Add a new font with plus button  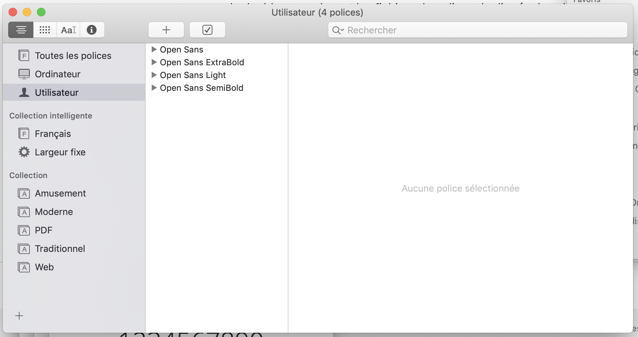tap(166, 30)
